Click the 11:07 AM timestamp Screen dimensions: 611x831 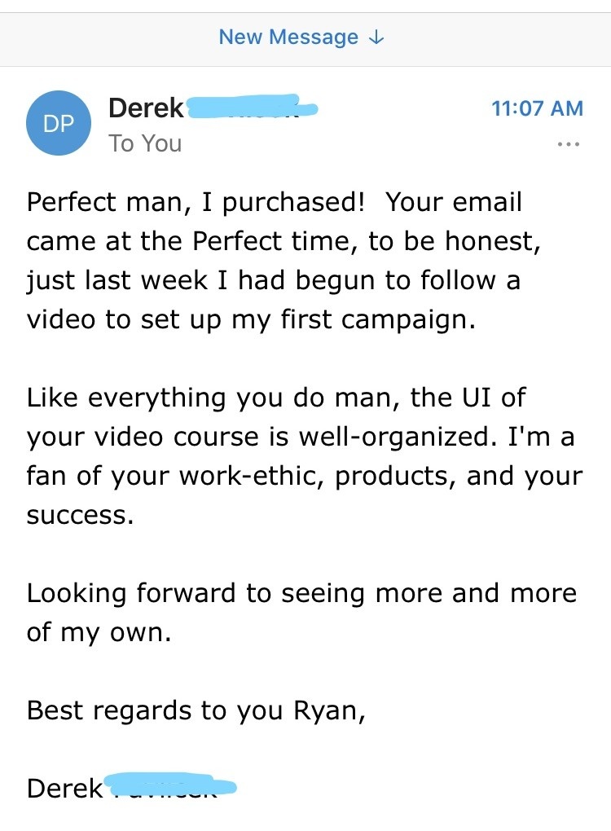[x=537, y=108]
